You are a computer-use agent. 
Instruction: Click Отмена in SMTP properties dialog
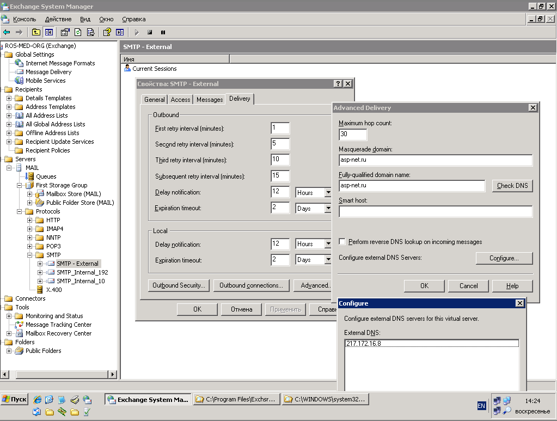pyautogui.click(x=241, y=309)
